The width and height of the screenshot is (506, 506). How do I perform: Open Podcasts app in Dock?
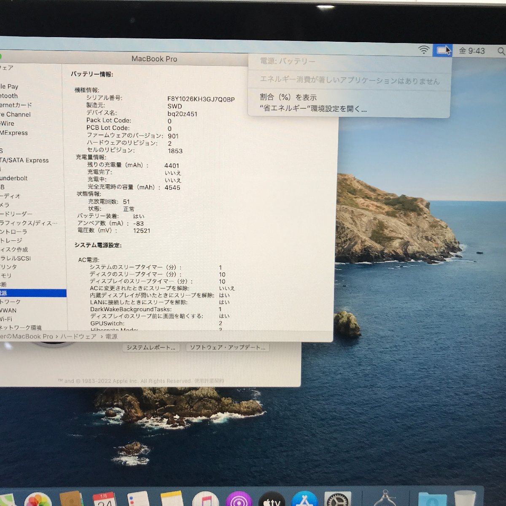pyautogui.click(x=239, y=499)
